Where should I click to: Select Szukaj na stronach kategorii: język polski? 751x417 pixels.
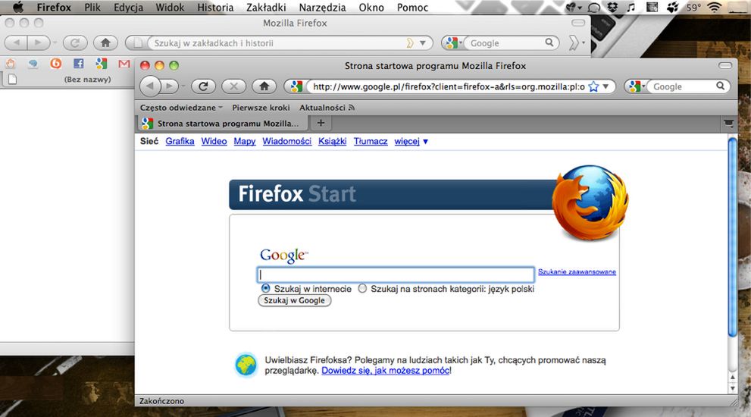(x=362, y=289)
